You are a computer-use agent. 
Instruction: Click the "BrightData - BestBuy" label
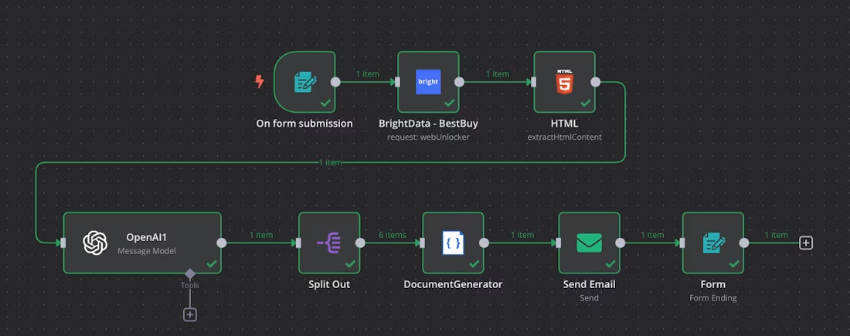428,124
